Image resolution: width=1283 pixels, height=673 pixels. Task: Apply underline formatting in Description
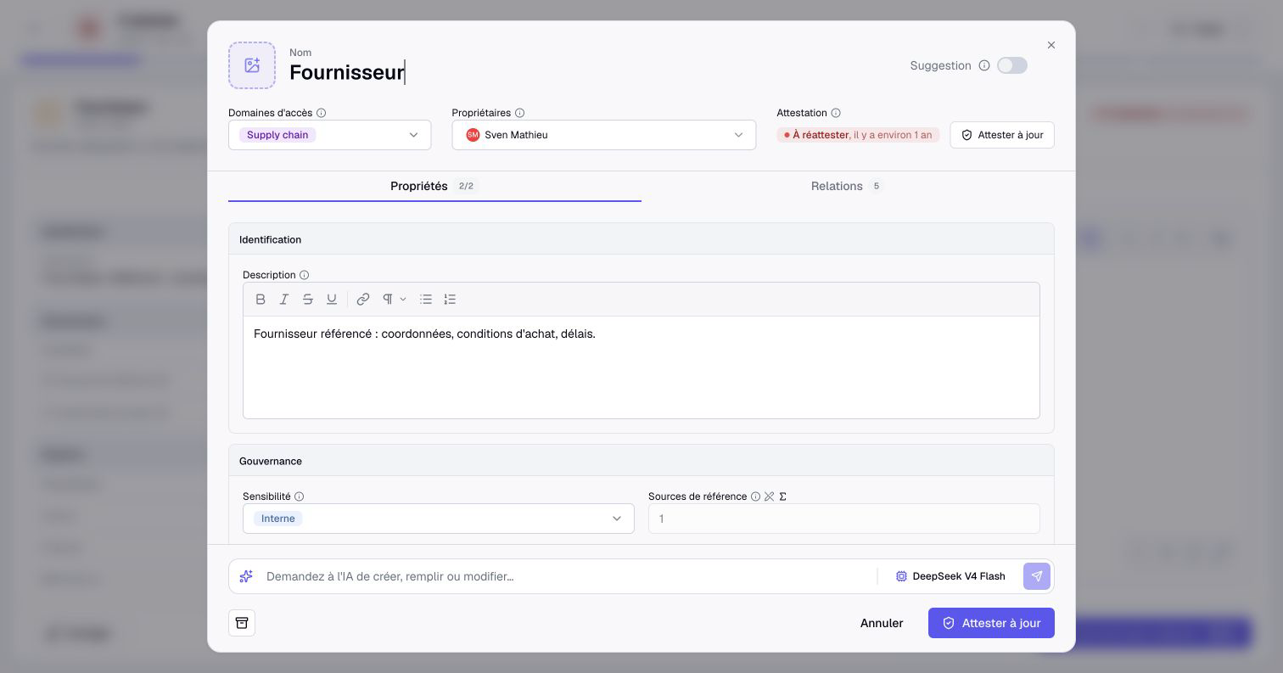(x=332, y=299)
